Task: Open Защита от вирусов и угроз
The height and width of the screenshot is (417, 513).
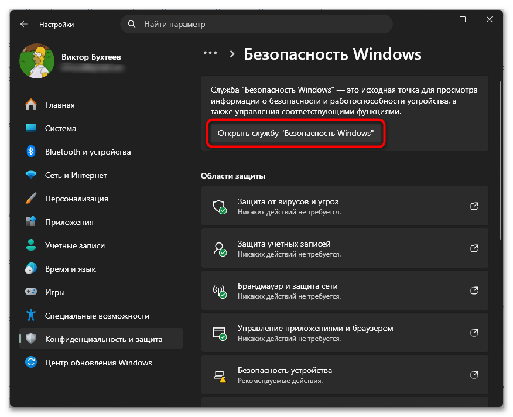Action: point(345,206)
